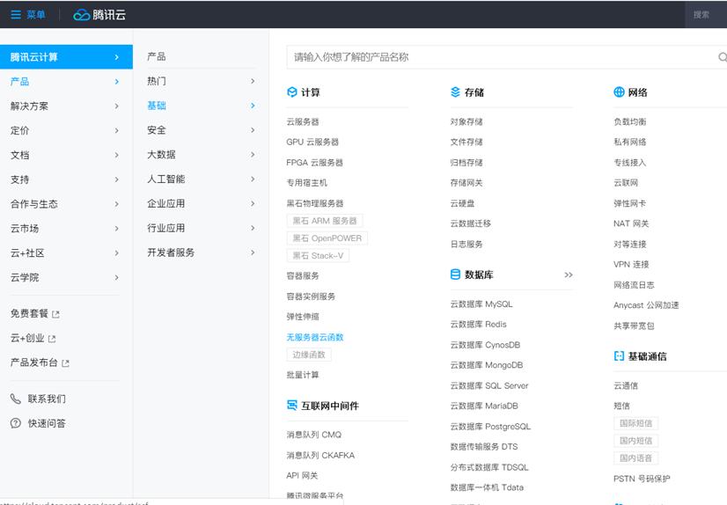Click the 数据库 cylinder icon
Viewport: 727px width, 505px height.
point(455,274)
